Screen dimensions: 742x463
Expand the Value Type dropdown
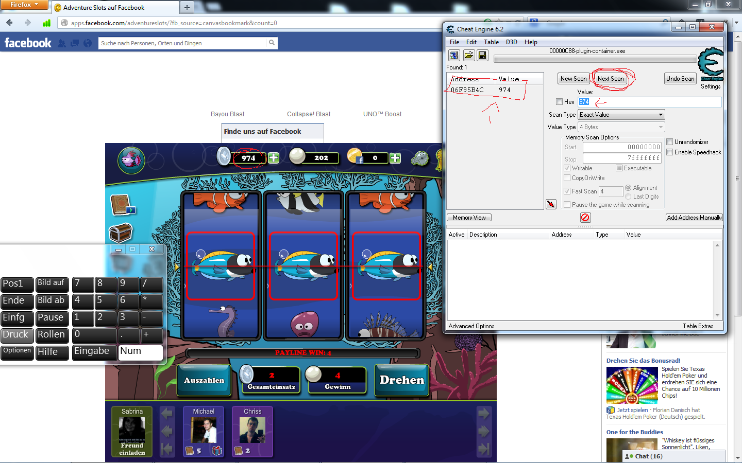(x=621, y=127)
